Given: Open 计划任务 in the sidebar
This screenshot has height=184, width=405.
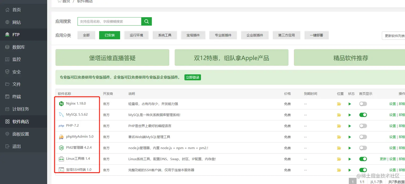Looking at the screenshot, I should coord(24,109).
